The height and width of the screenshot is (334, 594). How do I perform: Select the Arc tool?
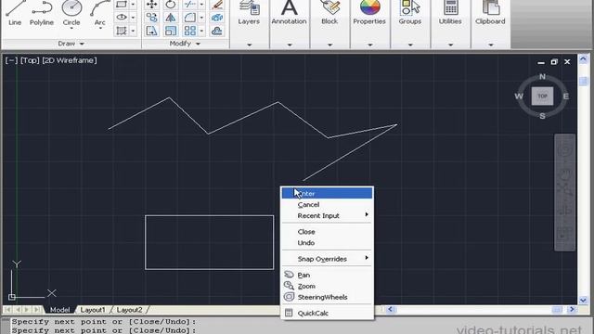(x=99, y=13)
